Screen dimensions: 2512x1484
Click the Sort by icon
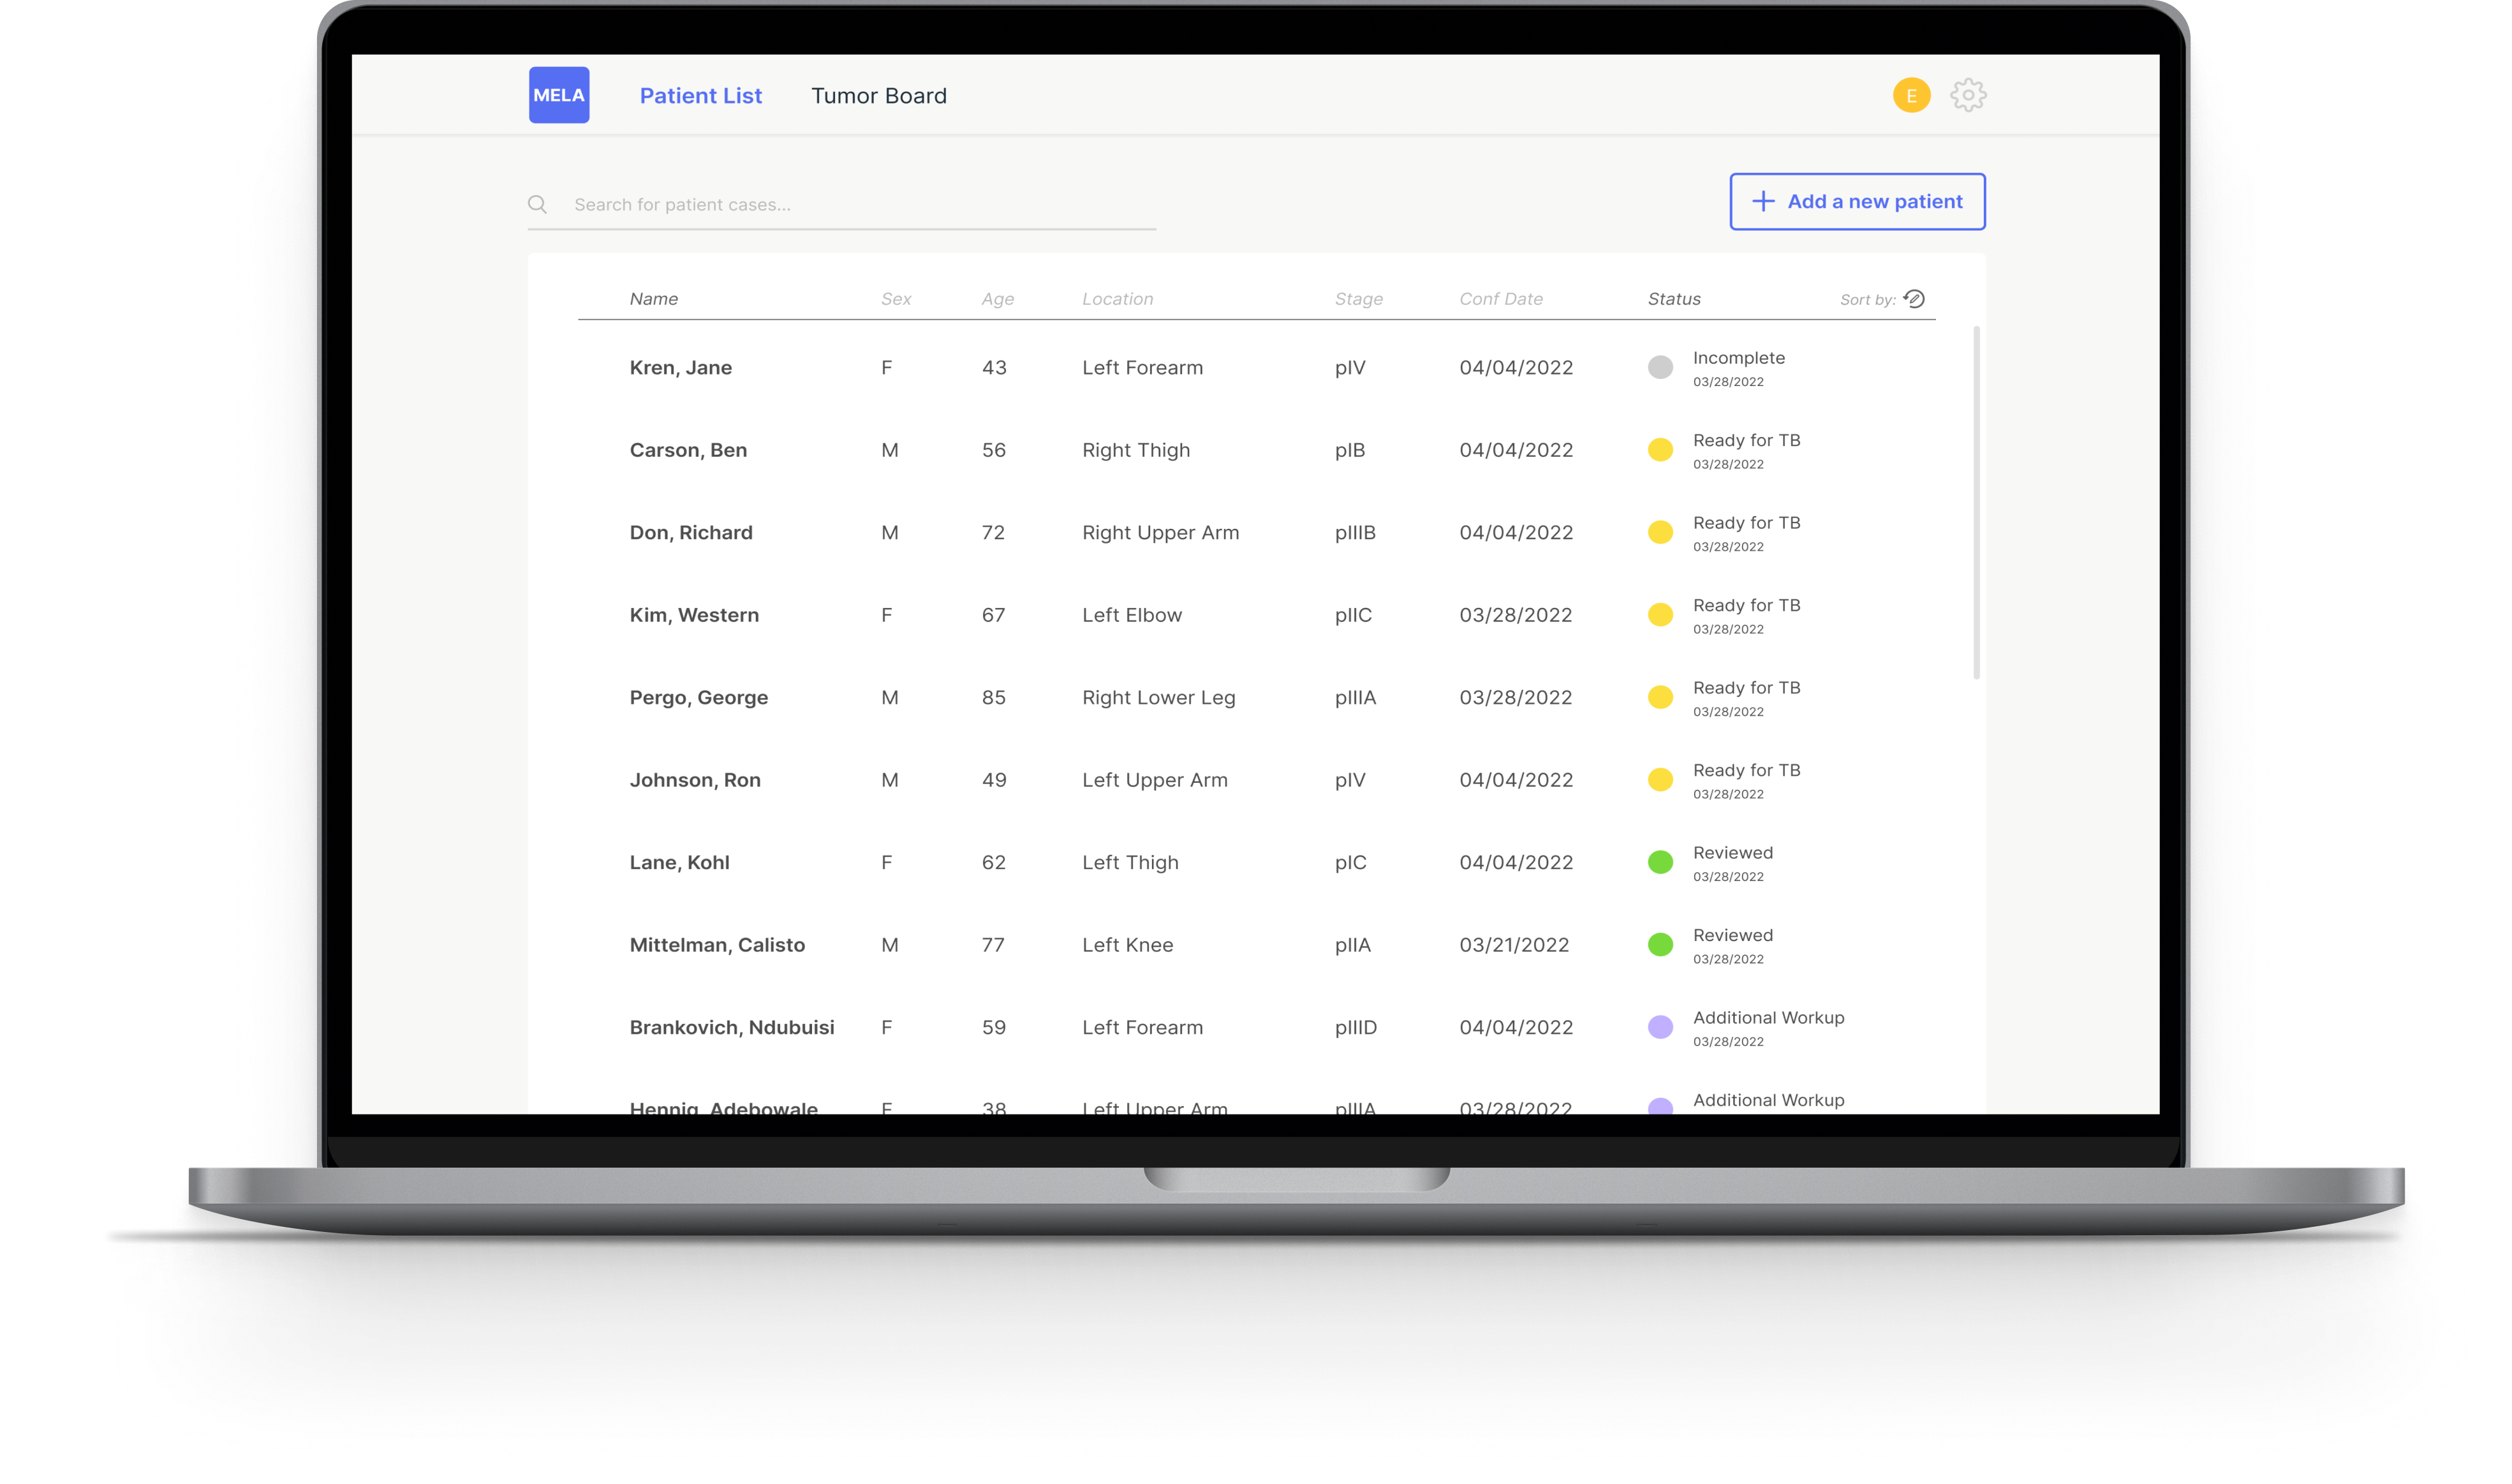[x=1913, y=298]
